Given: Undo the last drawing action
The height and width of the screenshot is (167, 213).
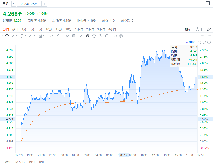Looking at the screenshot, I should click(x=203, y=36).
